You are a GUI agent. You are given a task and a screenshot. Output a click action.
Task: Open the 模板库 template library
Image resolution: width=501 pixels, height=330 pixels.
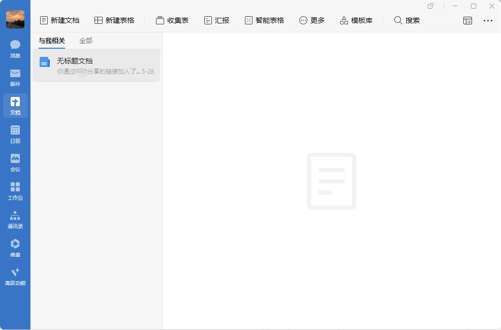(x=356, y=20)
